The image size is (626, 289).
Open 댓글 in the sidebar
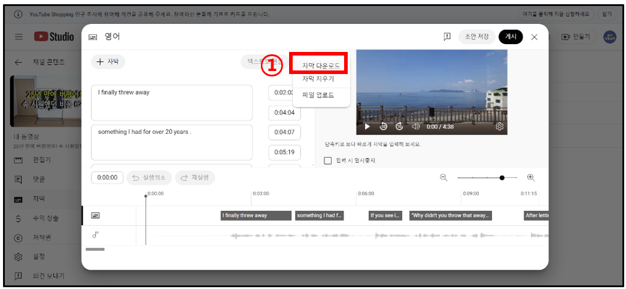pyautogui.click(x=39, y=180)
